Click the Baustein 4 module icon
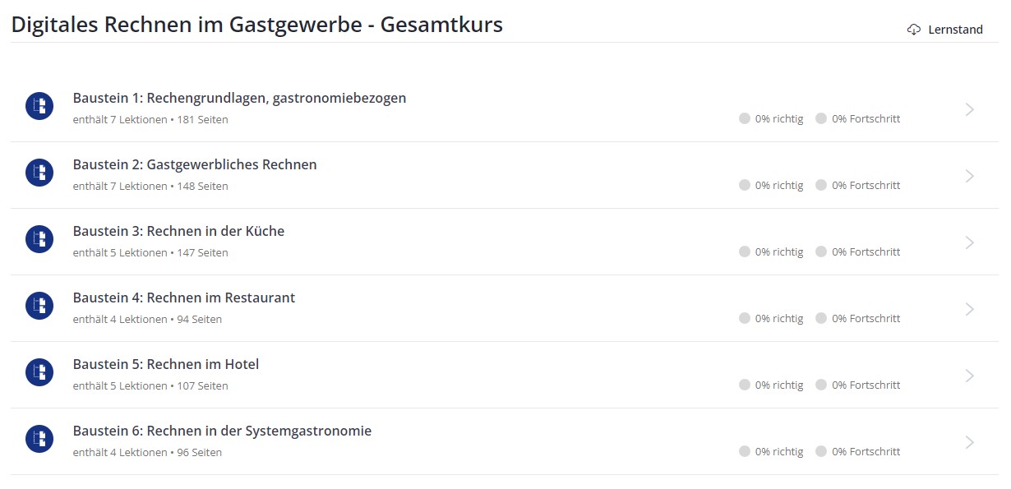Image resolution: width=1011 pixels, height=489 pixels. [x=39, y=306]
